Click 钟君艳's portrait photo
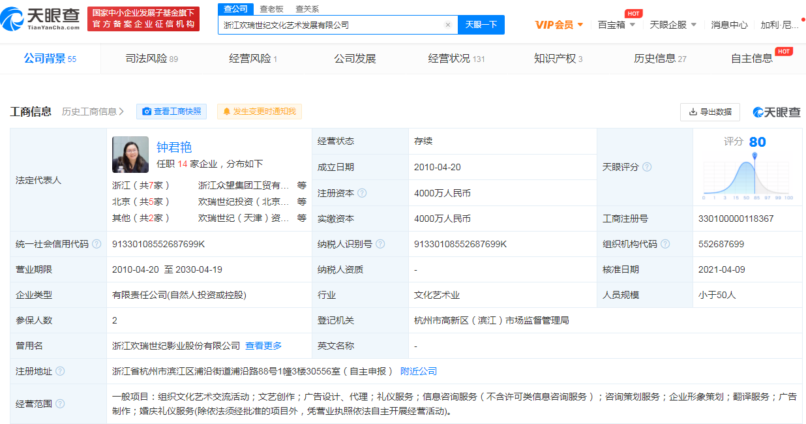Image resolution: width=806 pixels, height=424 pixels. coord(130,154)
